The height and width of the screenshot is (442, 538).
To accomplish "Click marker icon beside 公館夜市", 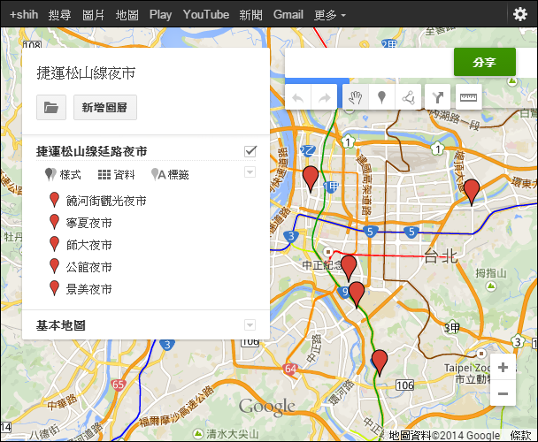I will pos(54,266).
